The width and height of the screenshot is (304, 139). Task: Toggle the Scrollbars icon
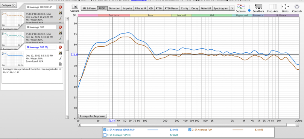(258, 7)
